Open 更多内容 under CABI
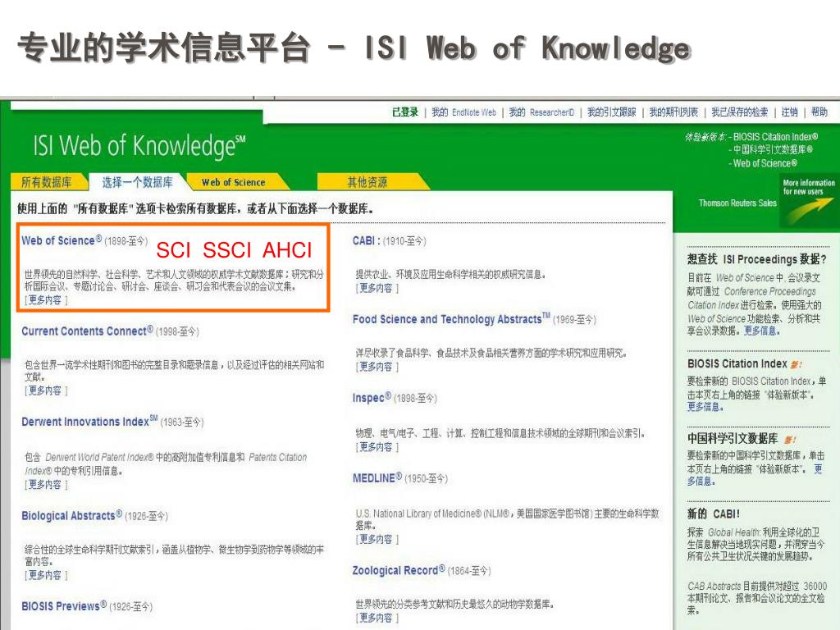This screenshot has width=840, height=630. [376, 288]
